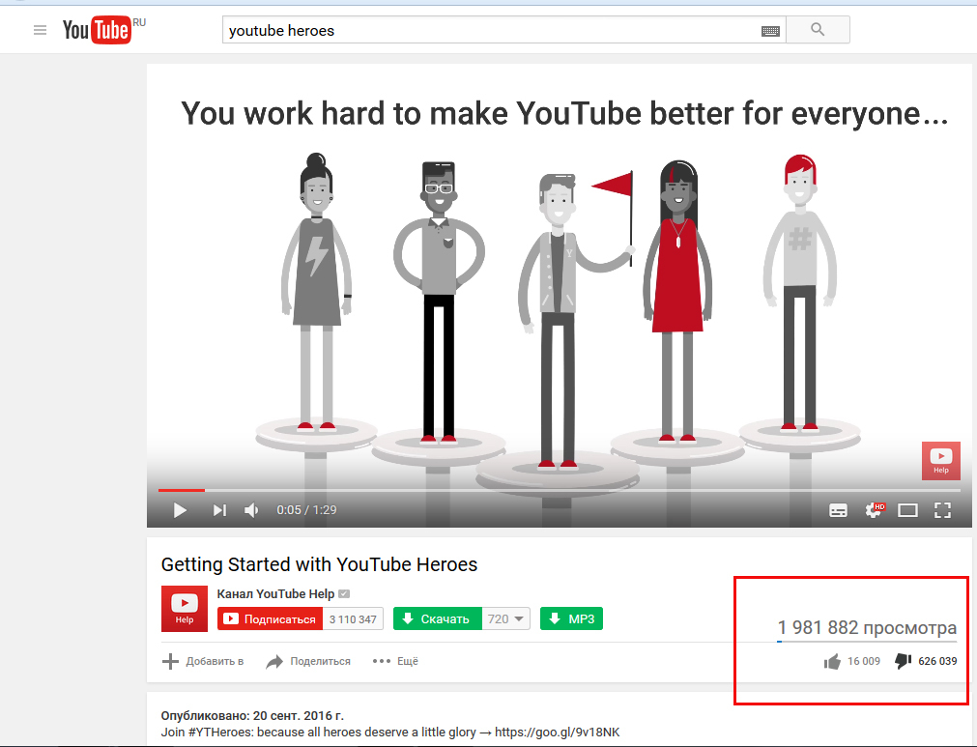Click the Help channel watermark in player

941,461
